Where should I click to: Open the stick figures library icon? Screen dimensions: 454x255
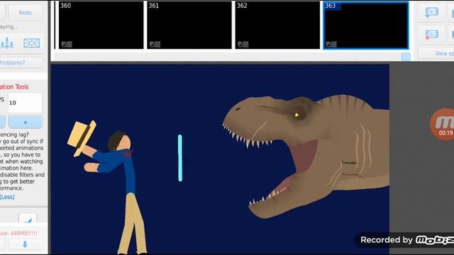6,43
